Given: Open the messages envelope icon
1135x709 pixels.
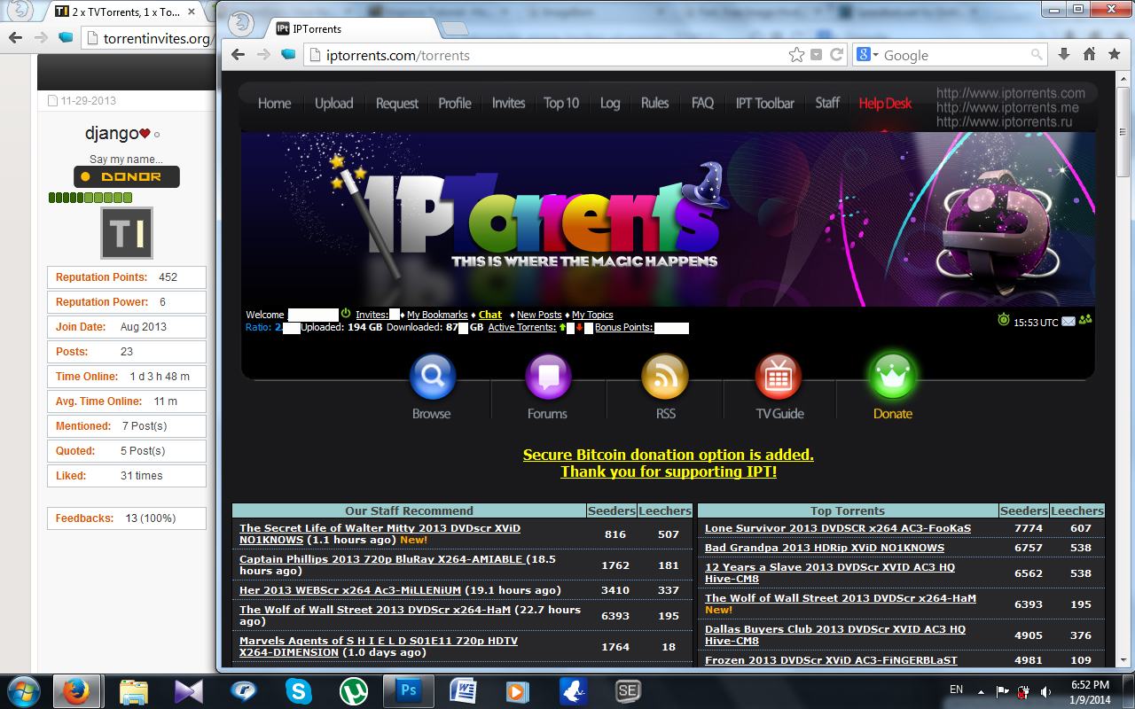Looking at the screenshot, I should point(1068,322).
